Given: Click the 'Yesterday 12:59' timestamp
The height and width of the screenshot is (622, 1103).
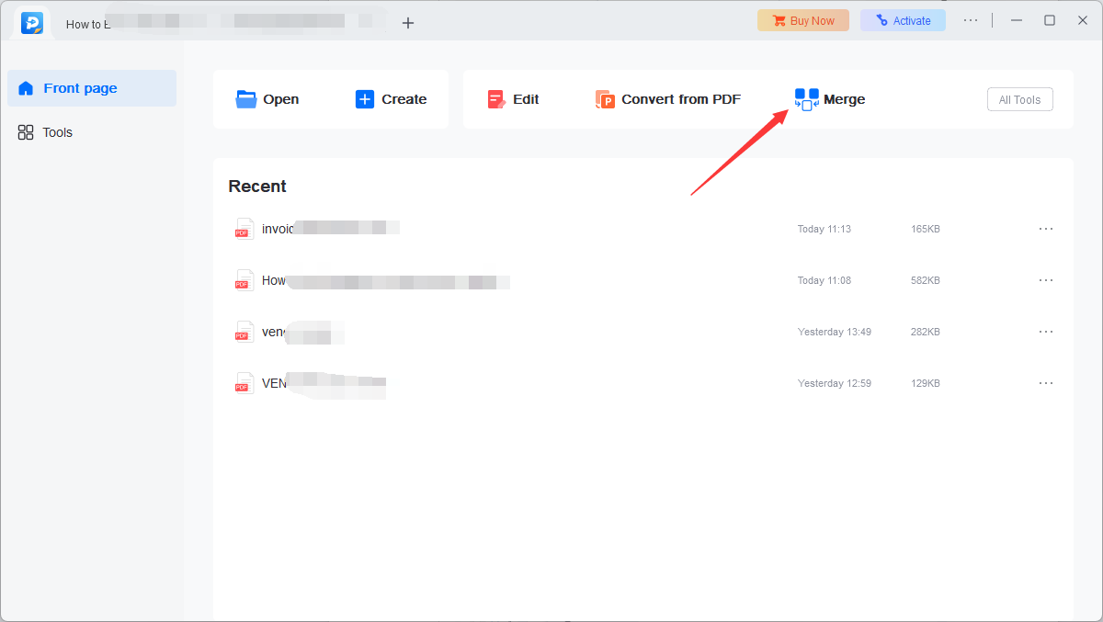Looking at the screenshot, I should 835,383.
